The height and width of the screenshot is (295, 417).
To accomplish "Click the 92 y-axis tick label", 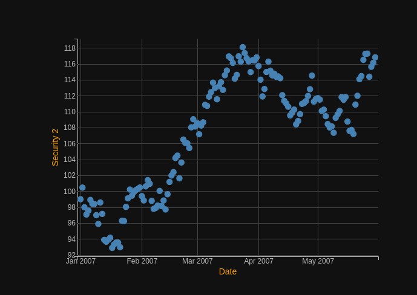I will (x=71, y=255).
